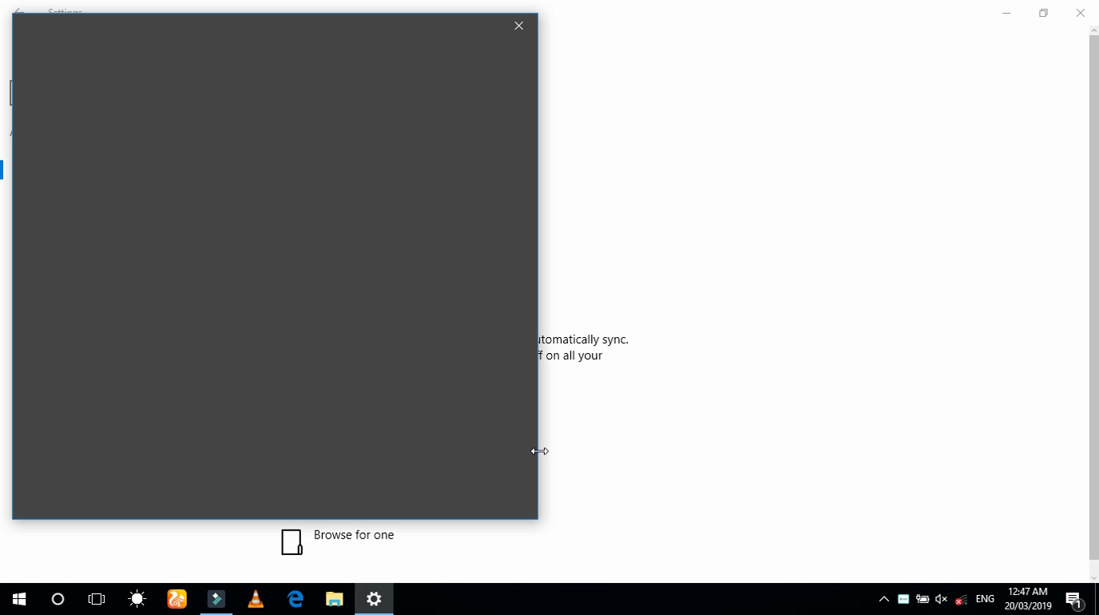
Task: Open Task View
Action: click(x=96, y=598)
